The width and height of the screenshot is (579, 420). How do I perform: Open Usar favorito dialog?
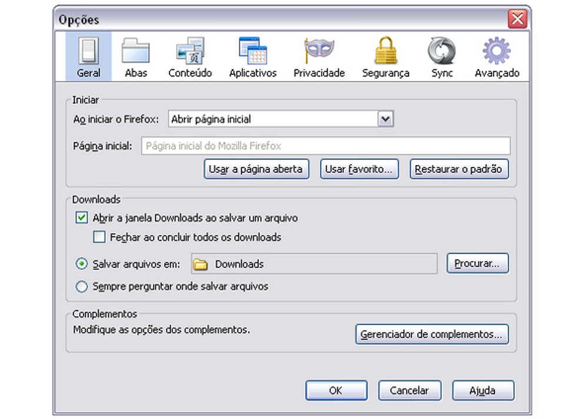360,169
